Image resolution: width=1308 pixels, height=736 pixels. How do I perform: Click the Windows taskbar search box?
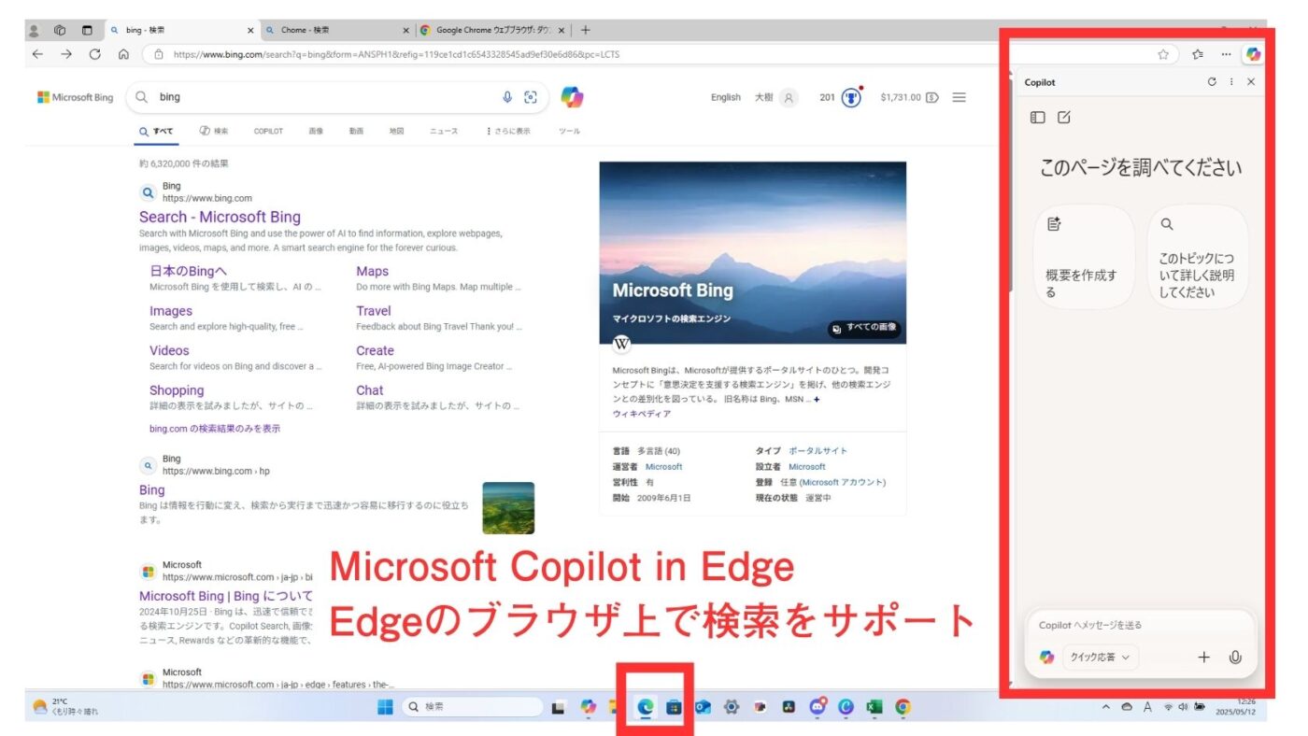click(x=472, y=707)
